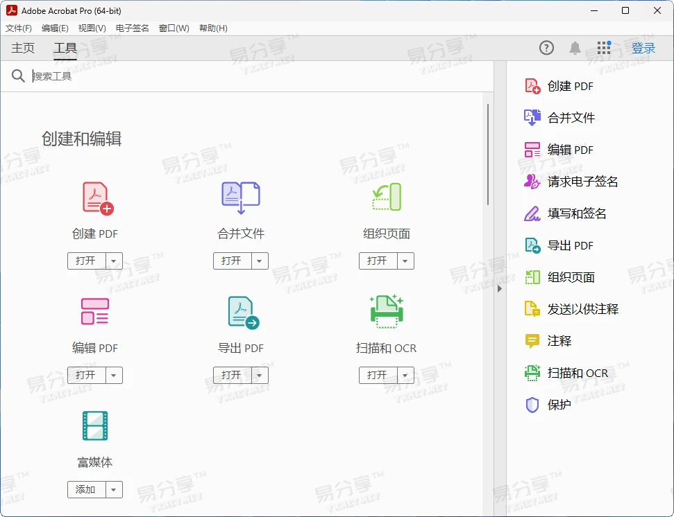Click 打开 button under 扫描和 OCR
This screenshot has height=517, width=674.
[x=378, y=376]
